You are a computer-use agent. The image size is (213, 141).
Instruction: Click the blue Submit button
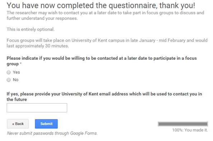coord(46,124)
